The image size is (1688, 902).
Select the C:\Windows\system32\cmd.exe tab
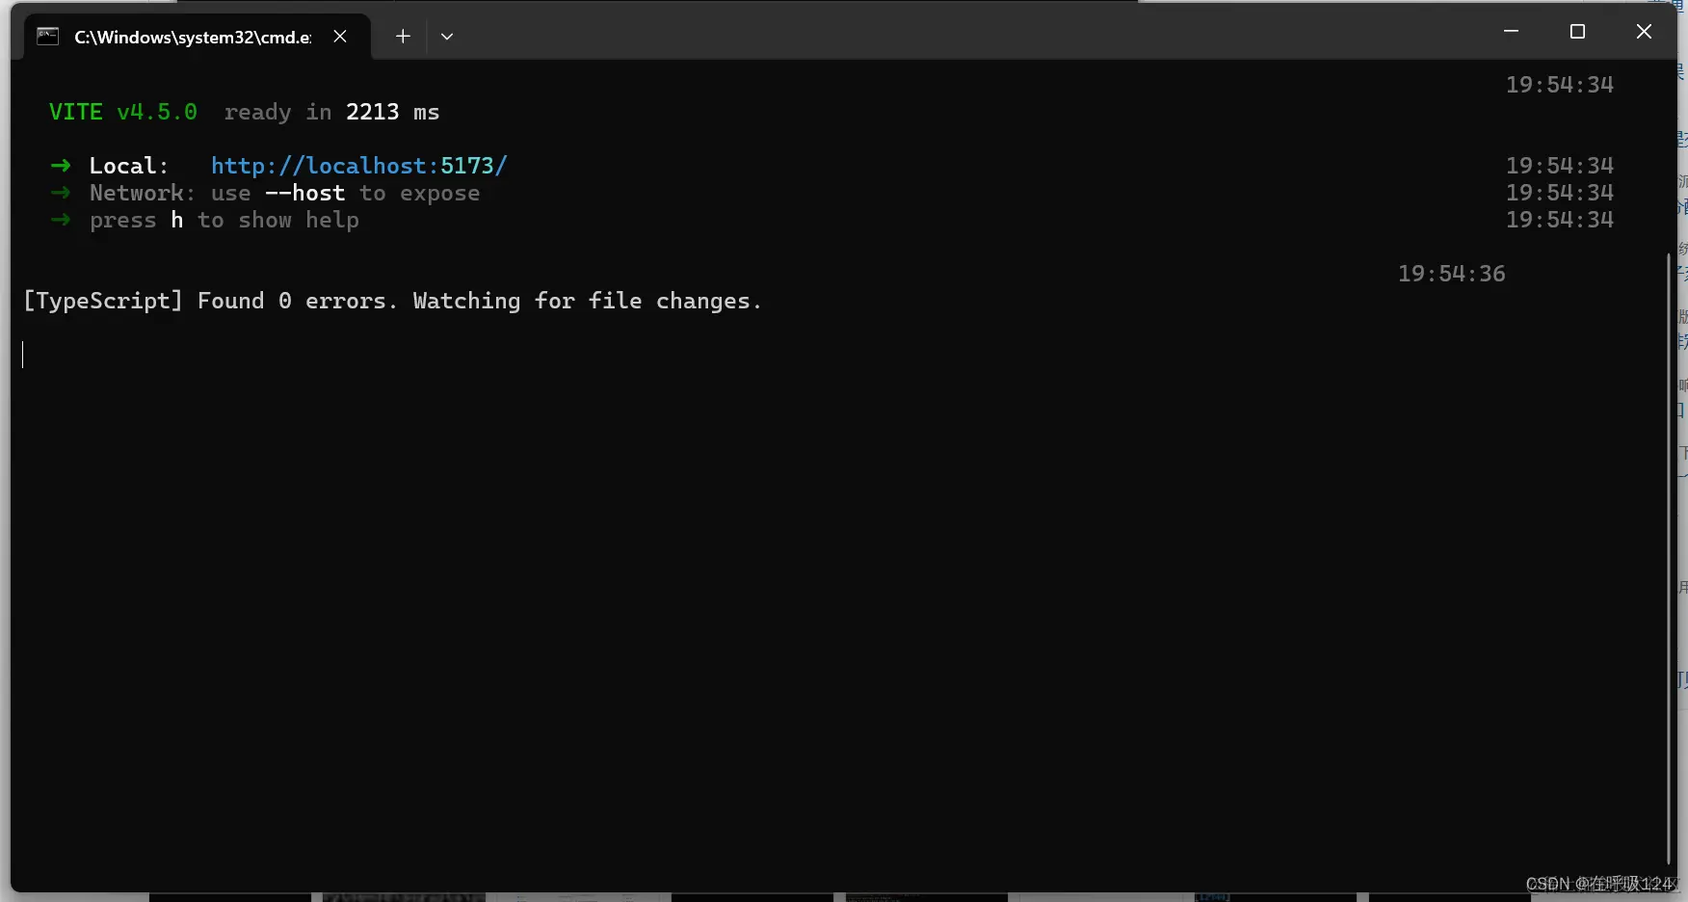198,37
